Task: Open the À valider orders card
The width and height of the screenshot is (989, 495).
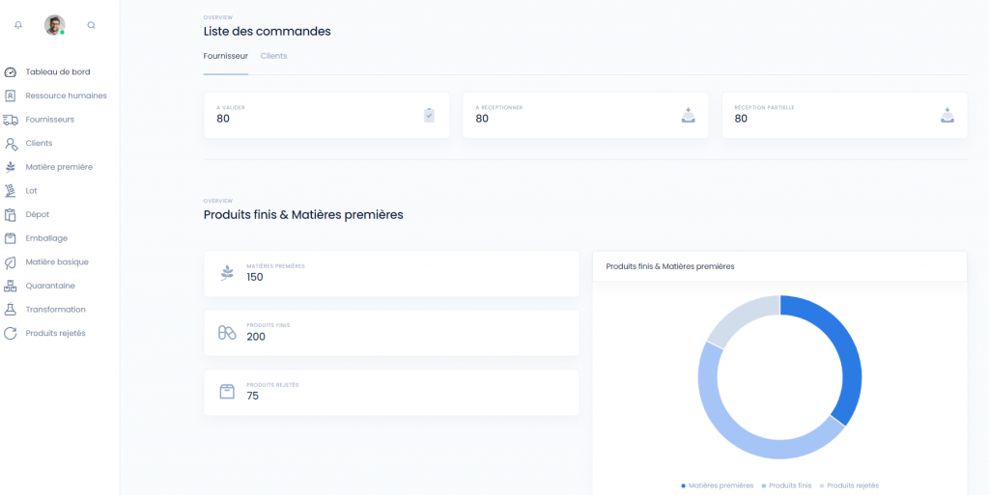Action: click(x=326, y=115)
